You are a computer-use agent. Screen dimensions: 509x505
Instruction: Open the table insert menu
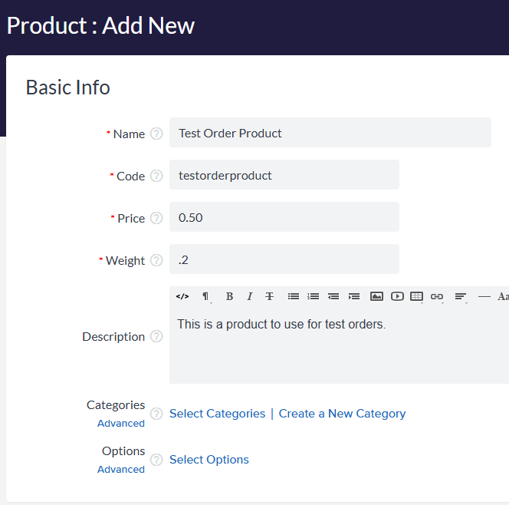[417, 297]
